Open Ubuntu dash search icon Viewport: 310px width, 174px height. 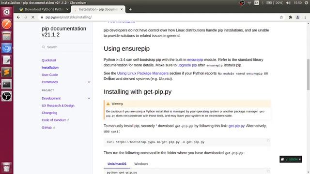[6, 12]
